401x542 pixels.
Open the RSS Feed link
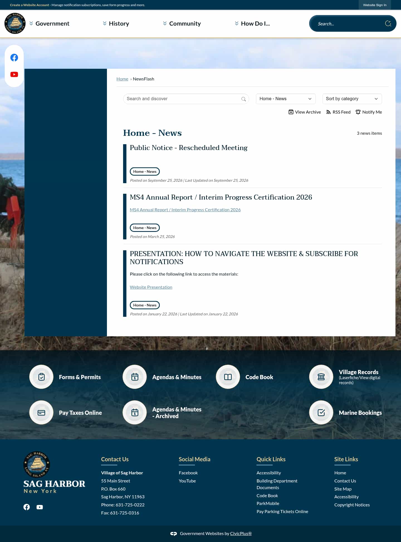[338, 112]
